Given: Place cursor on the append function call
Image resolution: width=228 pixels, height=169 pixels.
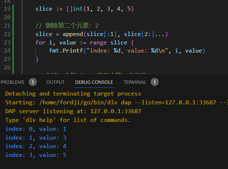Looking at the screenshot, I should click(x=73, y=34).
